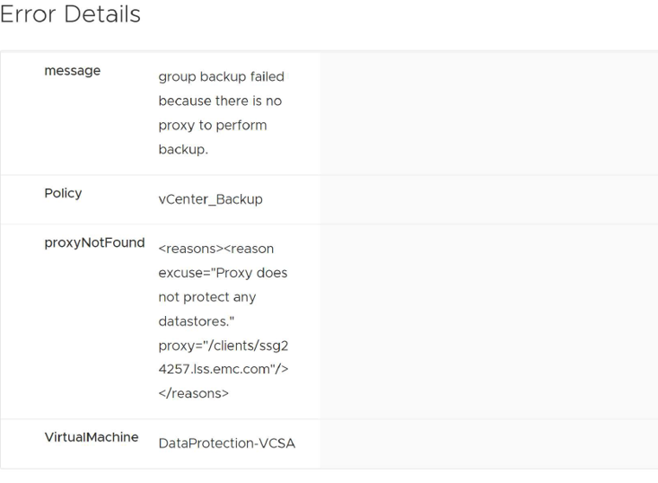Click the 'proxy to perform' message line
The height and width of the screenshot is (483, 658).
click(212, 126)
